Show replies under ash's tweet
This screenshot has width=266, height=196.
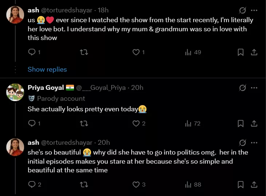(x=47, y=69)
